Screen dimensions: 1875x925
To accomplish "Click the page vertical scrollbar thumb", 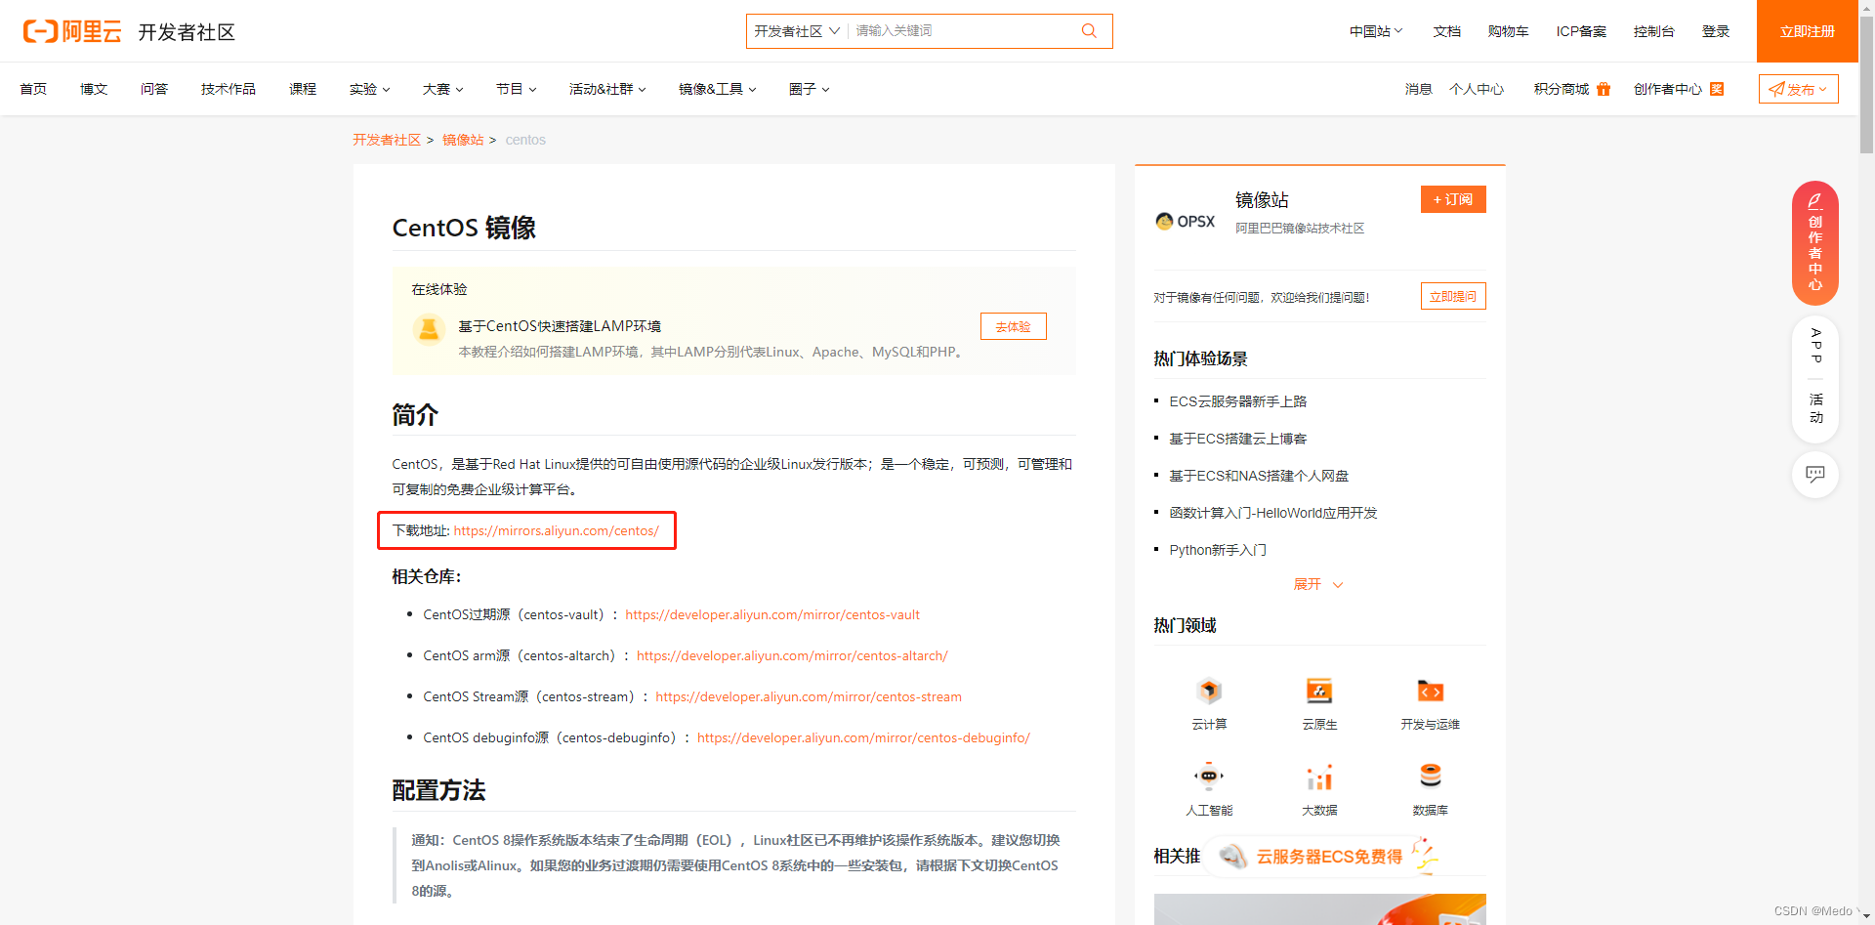I will point(1866,83).
